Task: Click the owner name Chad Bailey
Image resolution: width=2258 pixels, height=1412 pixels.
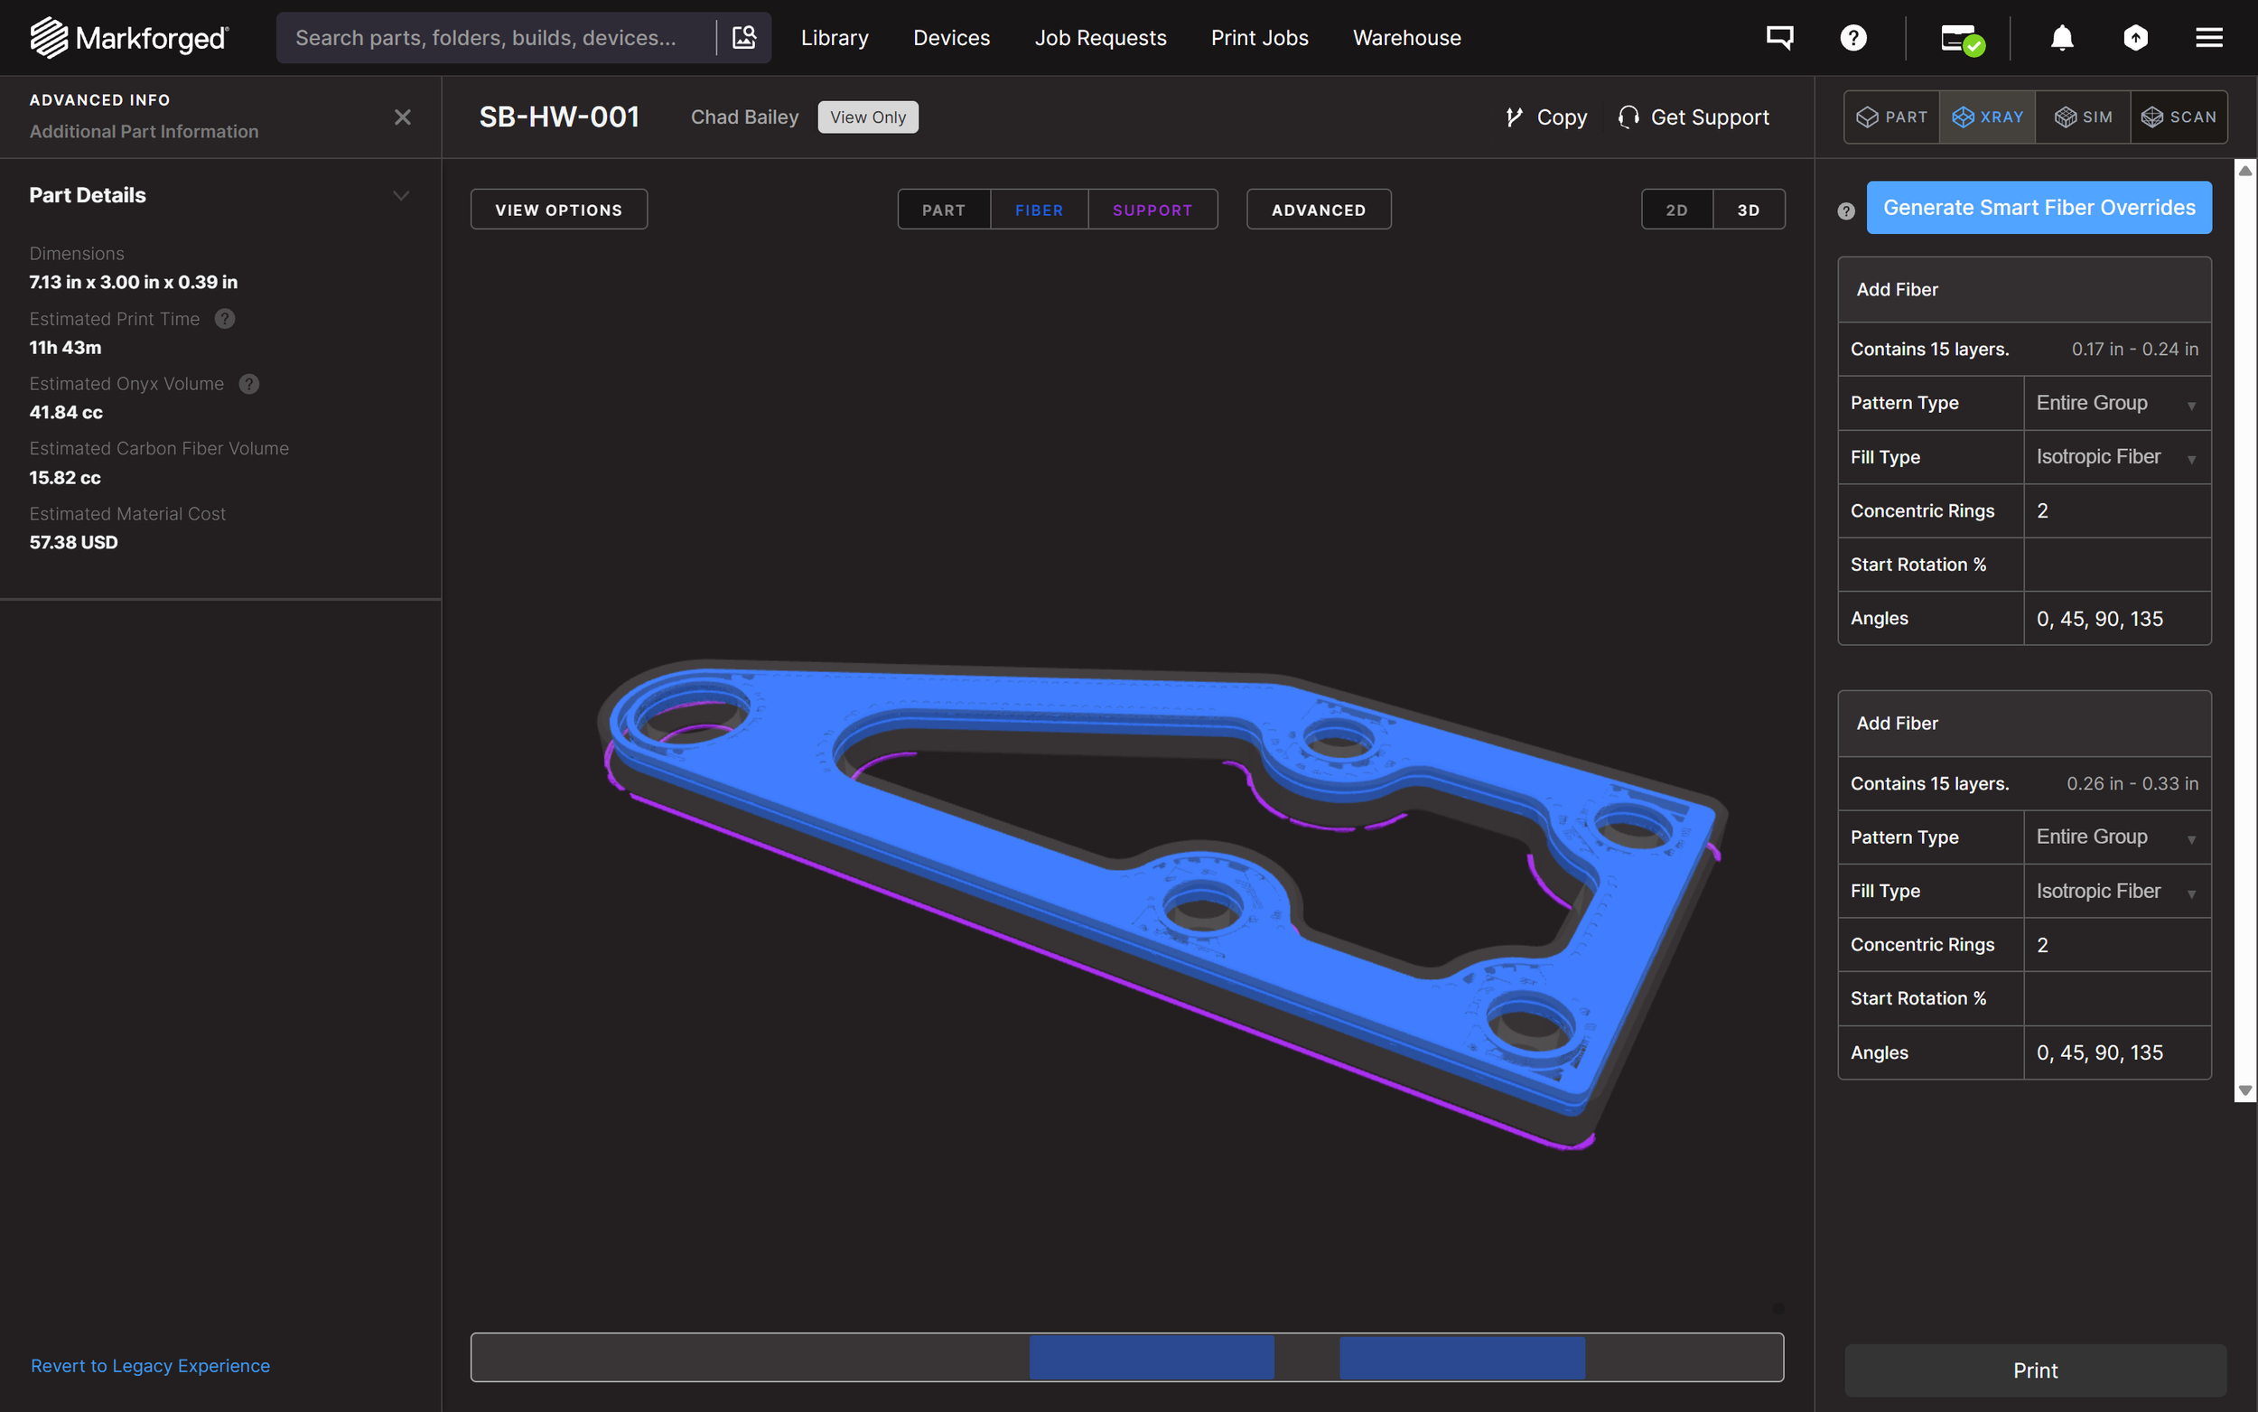Action: tap(744, 117)
